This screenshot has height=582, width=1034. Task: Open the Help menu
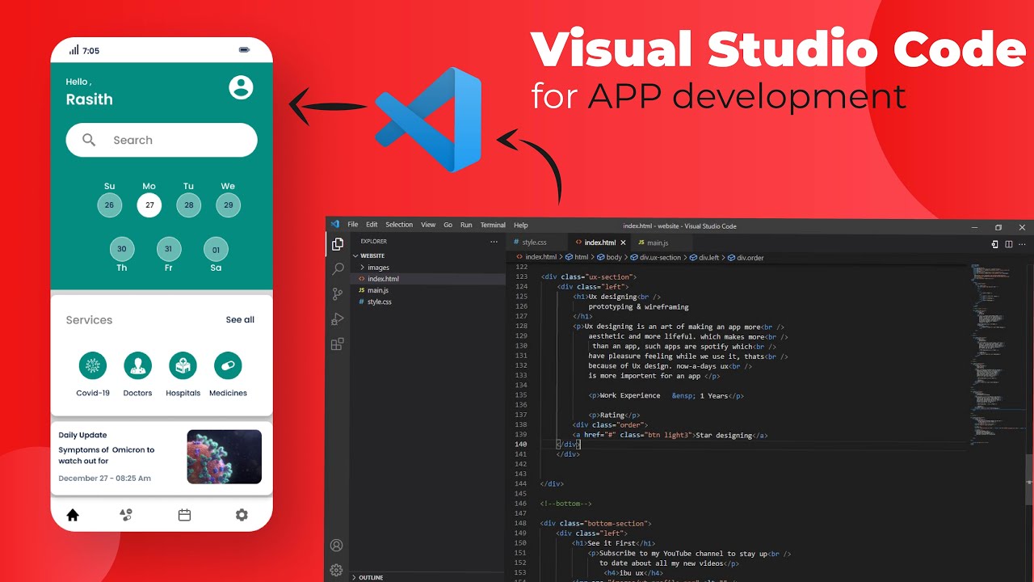(x=521, y=225)
